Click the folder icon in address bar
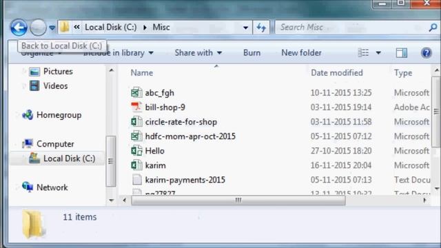This screenshot has height=248, width=441. click(x=65, y=27)
